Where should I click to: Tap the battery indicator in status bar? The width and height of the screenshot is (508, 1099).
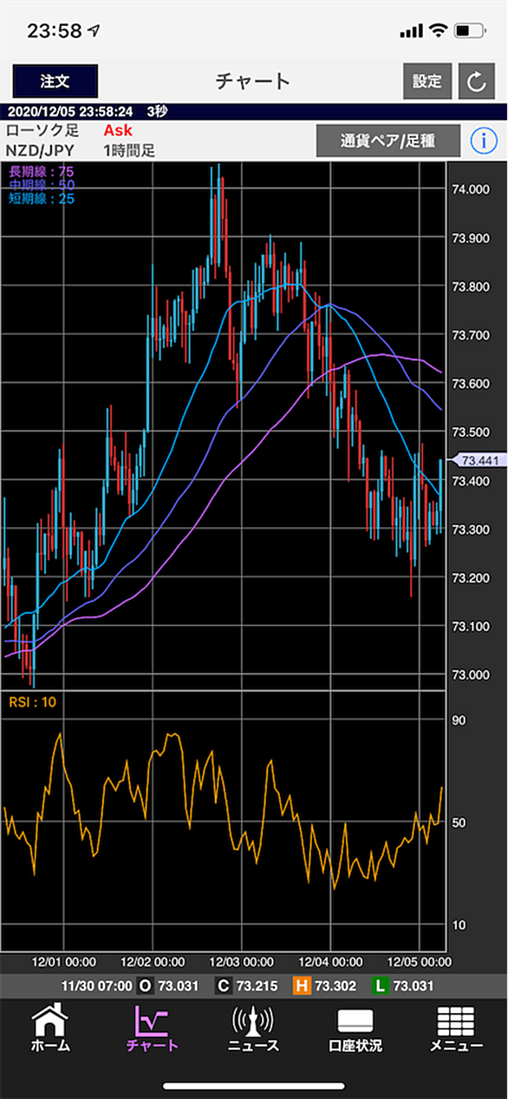(x=468, y=31)
